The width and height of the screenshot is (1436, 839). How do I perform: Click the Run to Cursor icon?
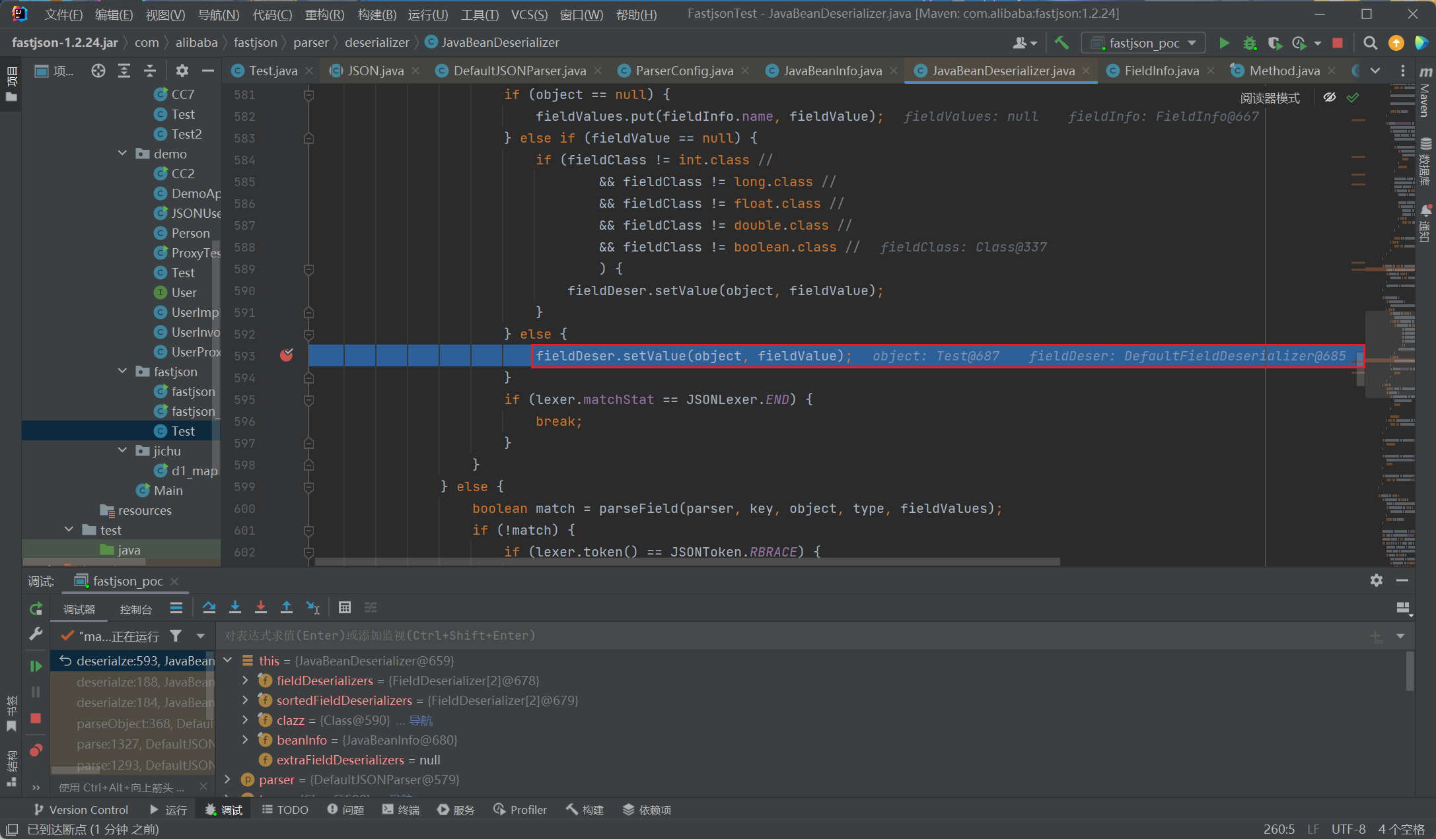tap(313, 607)
